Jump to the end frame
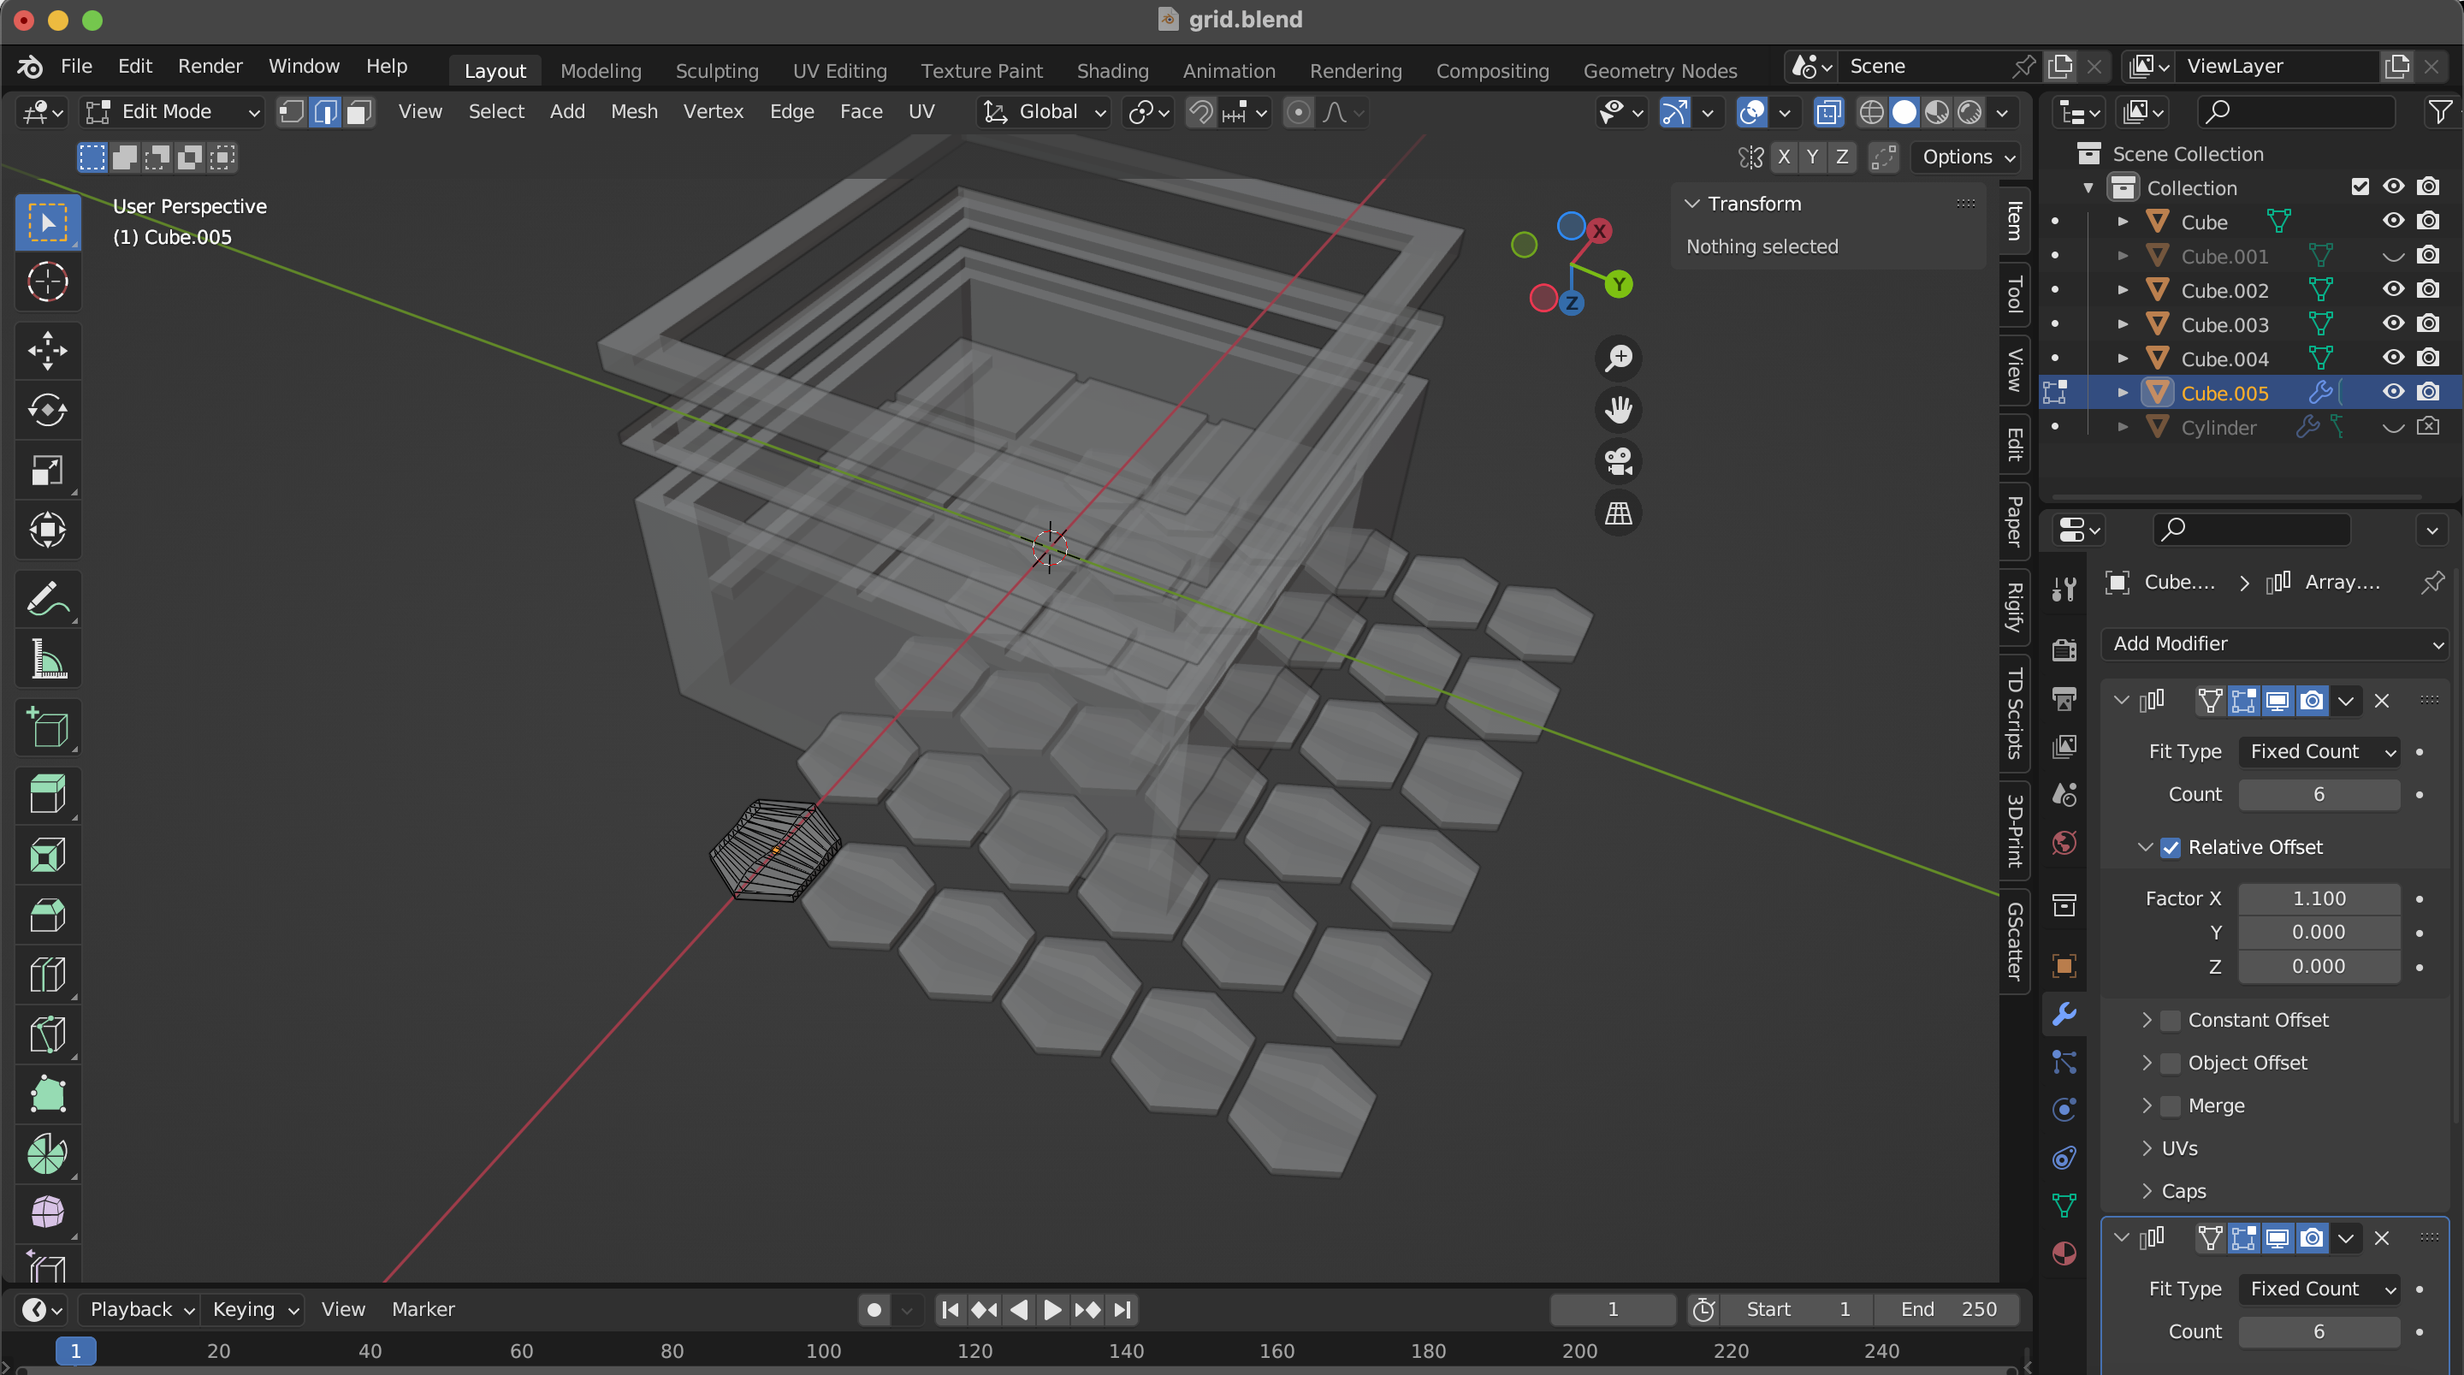Screen dimensions: 2464x1375 1123,1309
